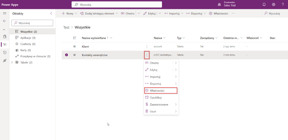This screenshot has width=288, height=140.
Task: Open the ellipsis item in left rail
Action: pyautogui.click(x=4, y=30)
